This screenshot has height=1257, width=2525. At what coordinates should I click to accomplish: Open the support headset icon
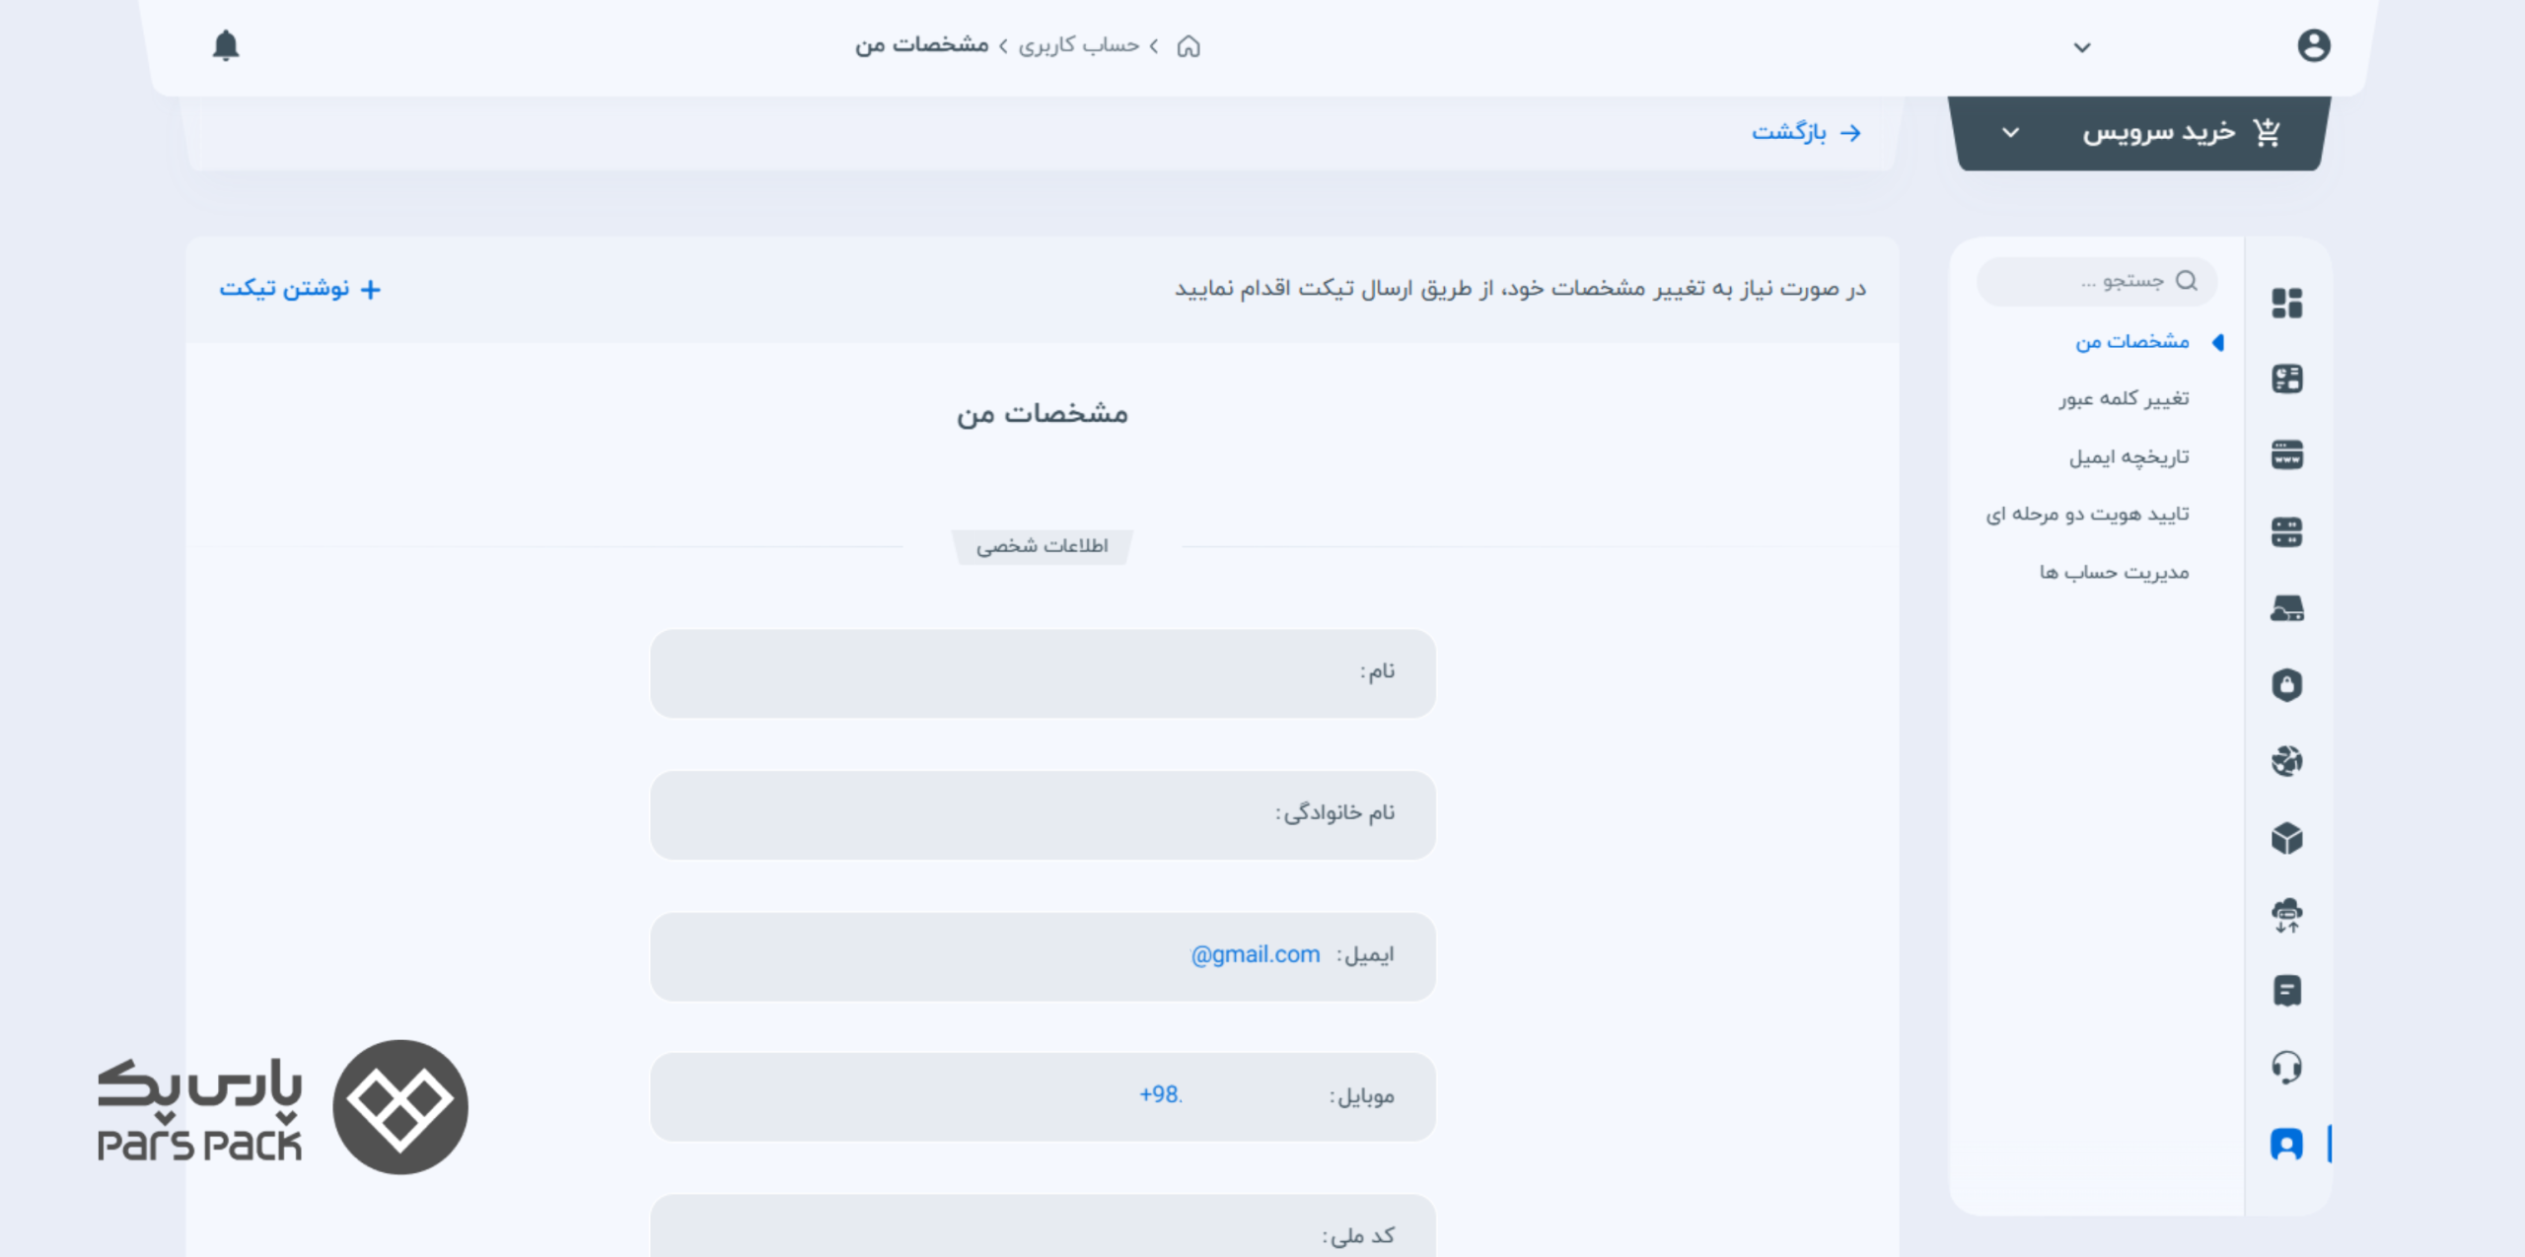2286,1067
